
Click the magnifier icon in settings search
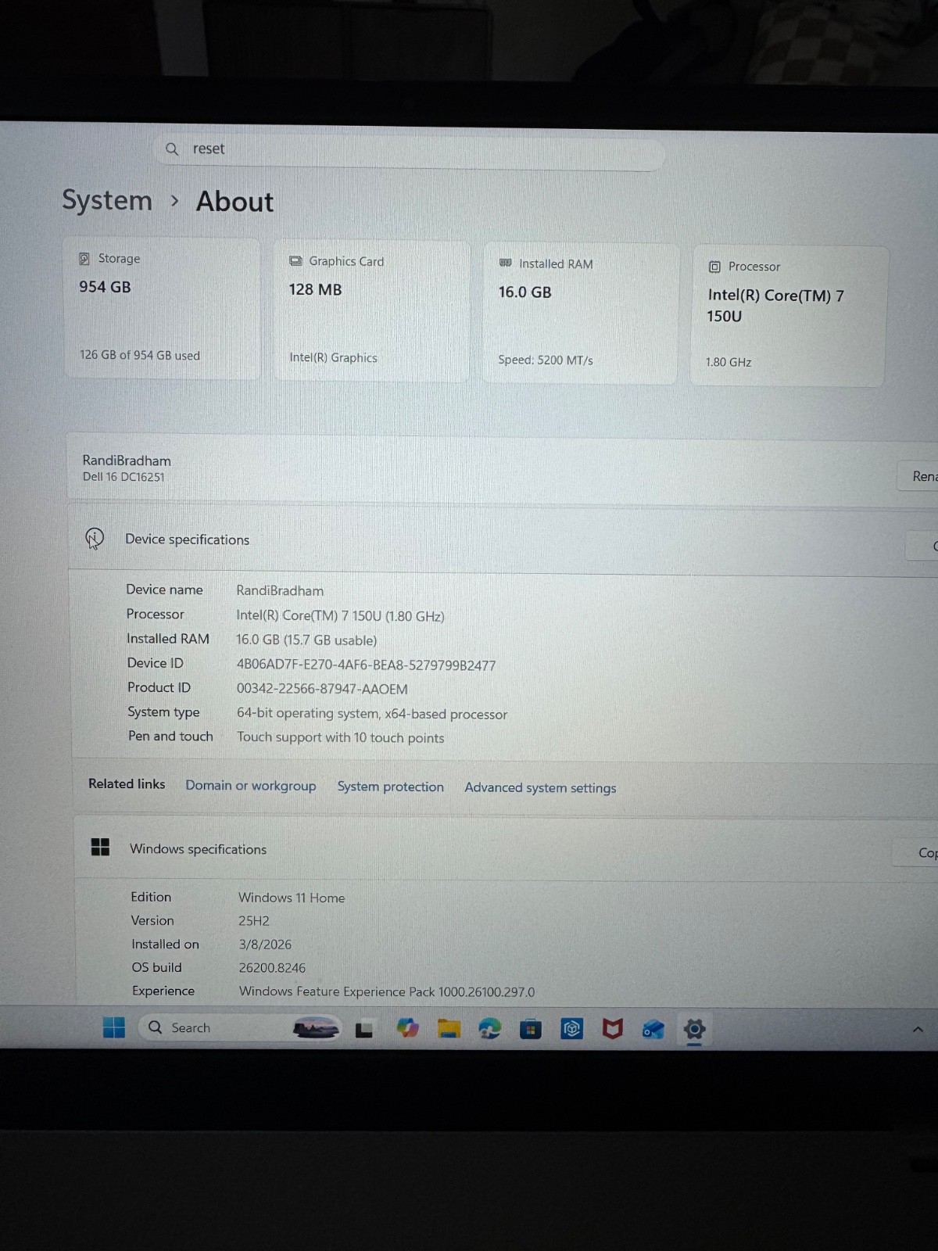[x=172, y=149]
